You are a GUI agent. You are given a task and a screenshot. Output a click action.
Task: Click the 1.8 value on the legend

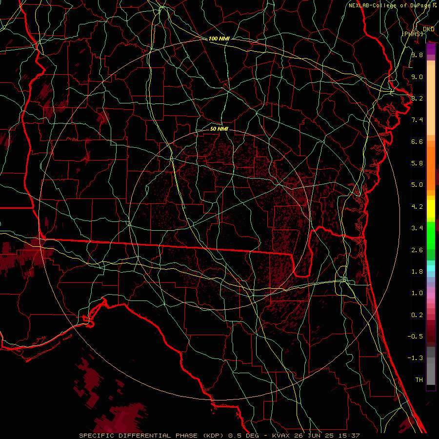point(417,272)
